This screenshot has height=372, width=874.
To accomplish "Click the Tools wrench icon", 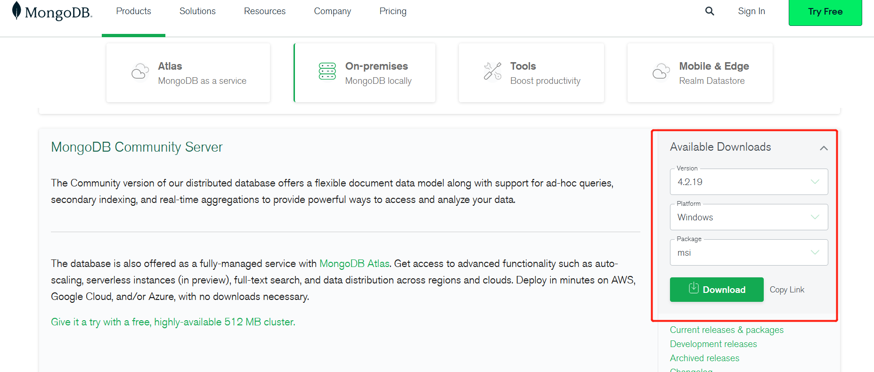I will (492, 71).
